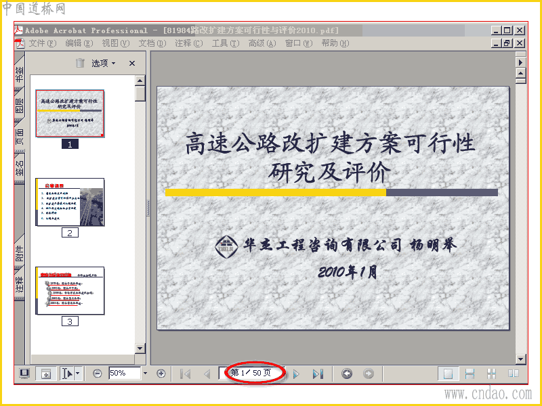
Task: Toggle continuous page layout view
Action: click(x=470, y=374)
